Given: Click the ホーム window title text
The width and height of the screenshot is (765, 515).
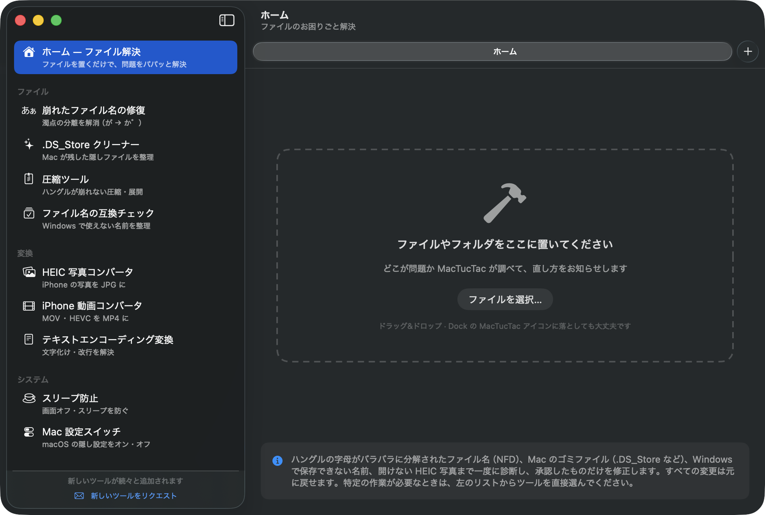Looking at the screenshot, I should (x=275, y=15).
